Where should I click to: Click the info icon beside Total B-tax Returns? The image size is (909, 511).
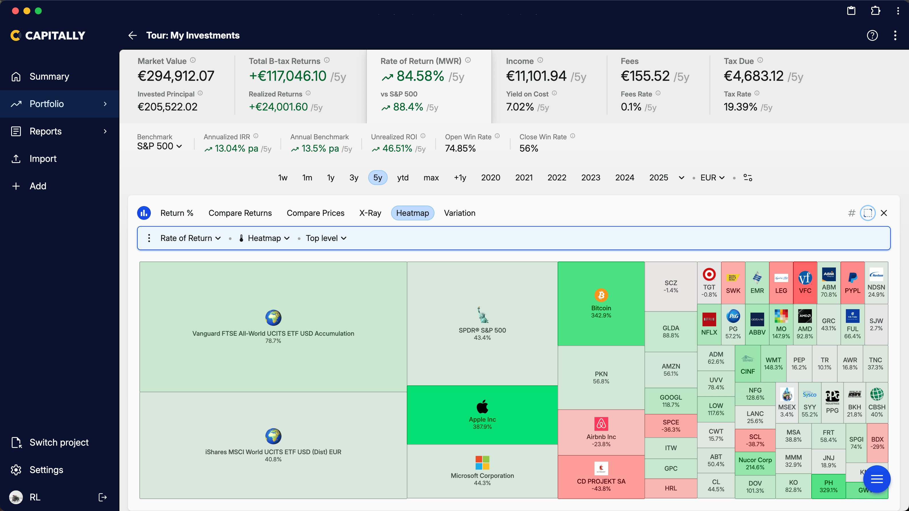point(327,60)
